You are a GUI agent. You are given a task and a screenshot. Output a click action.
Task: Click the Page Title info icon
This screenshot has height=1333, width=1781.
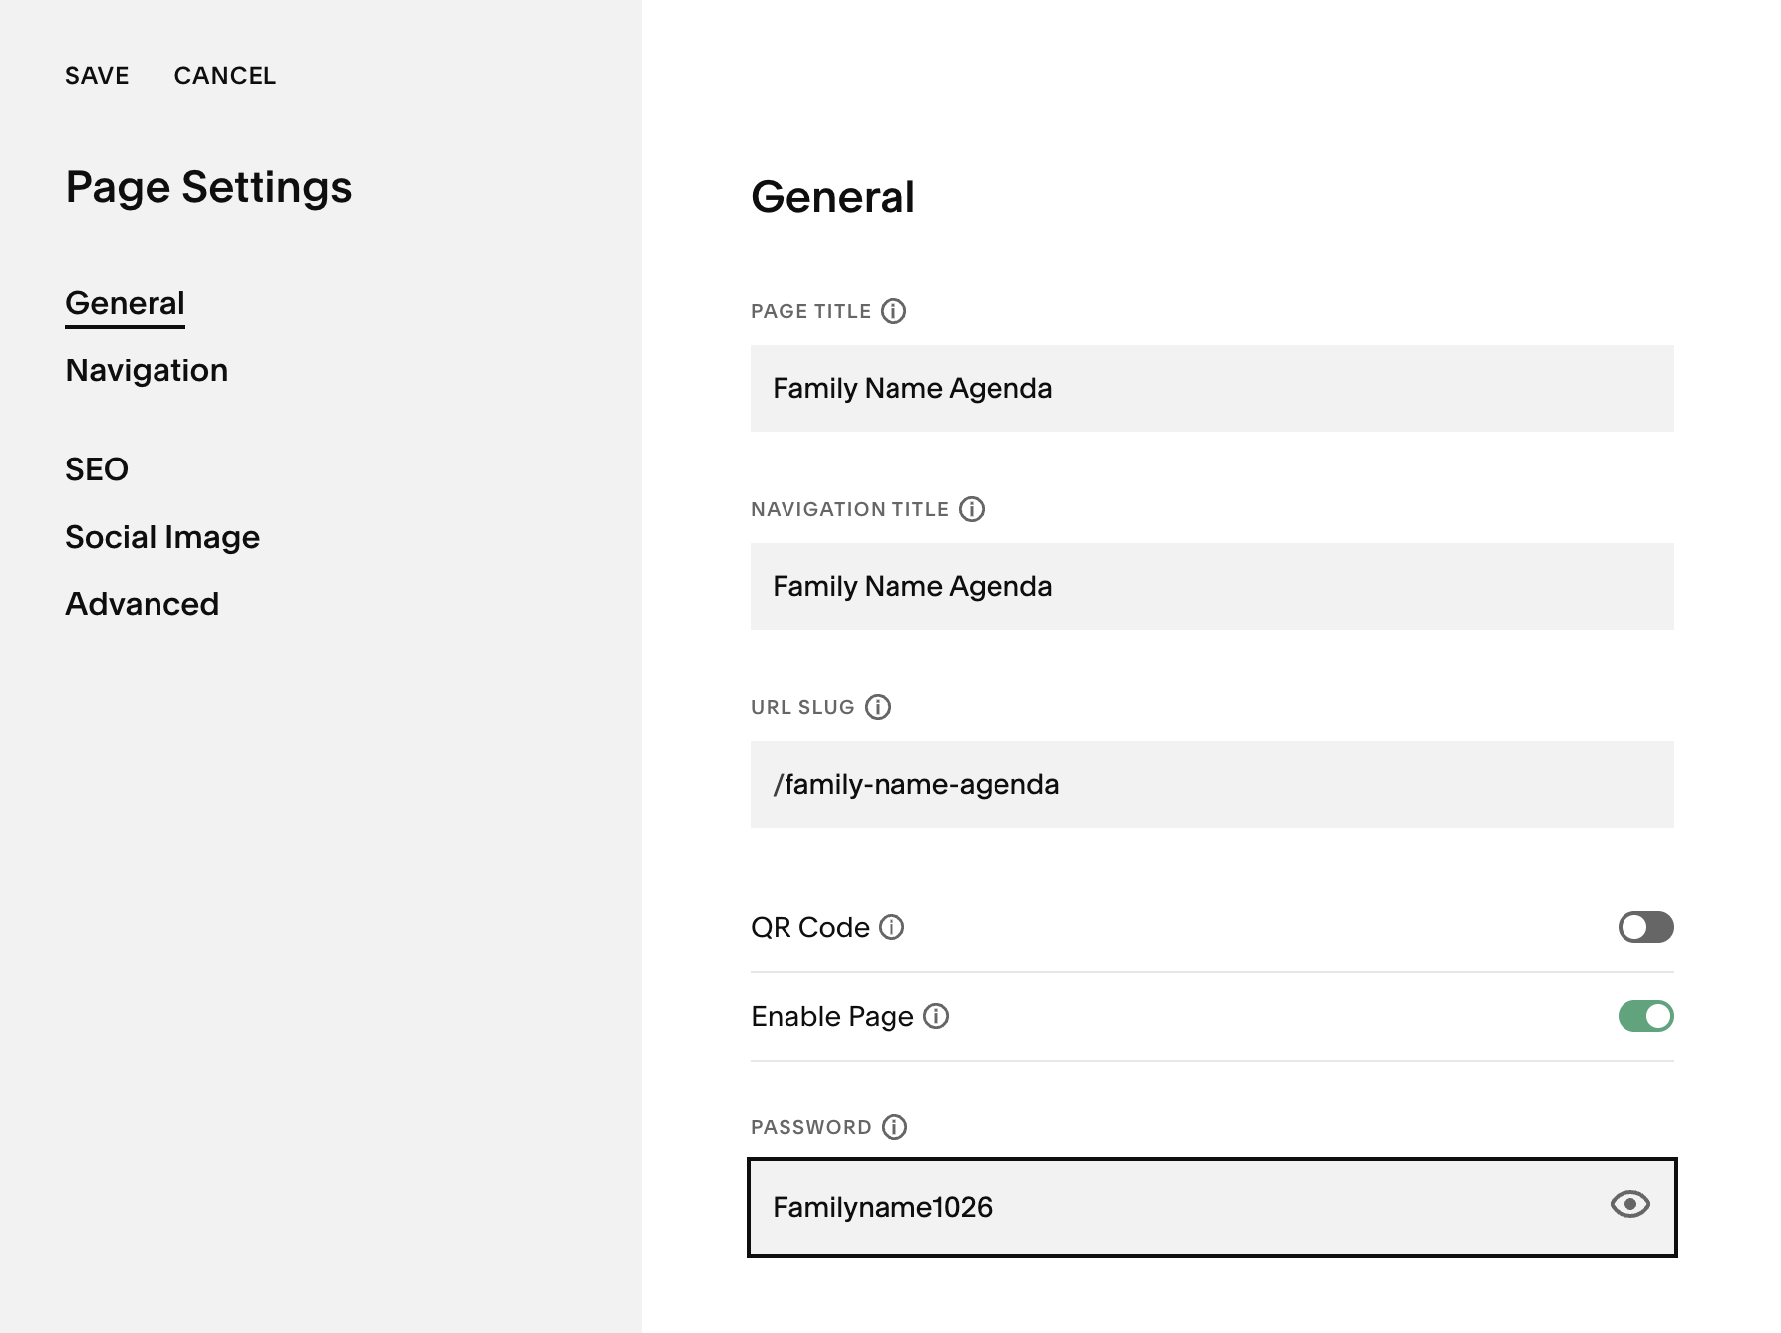click(x=893, y=311)
